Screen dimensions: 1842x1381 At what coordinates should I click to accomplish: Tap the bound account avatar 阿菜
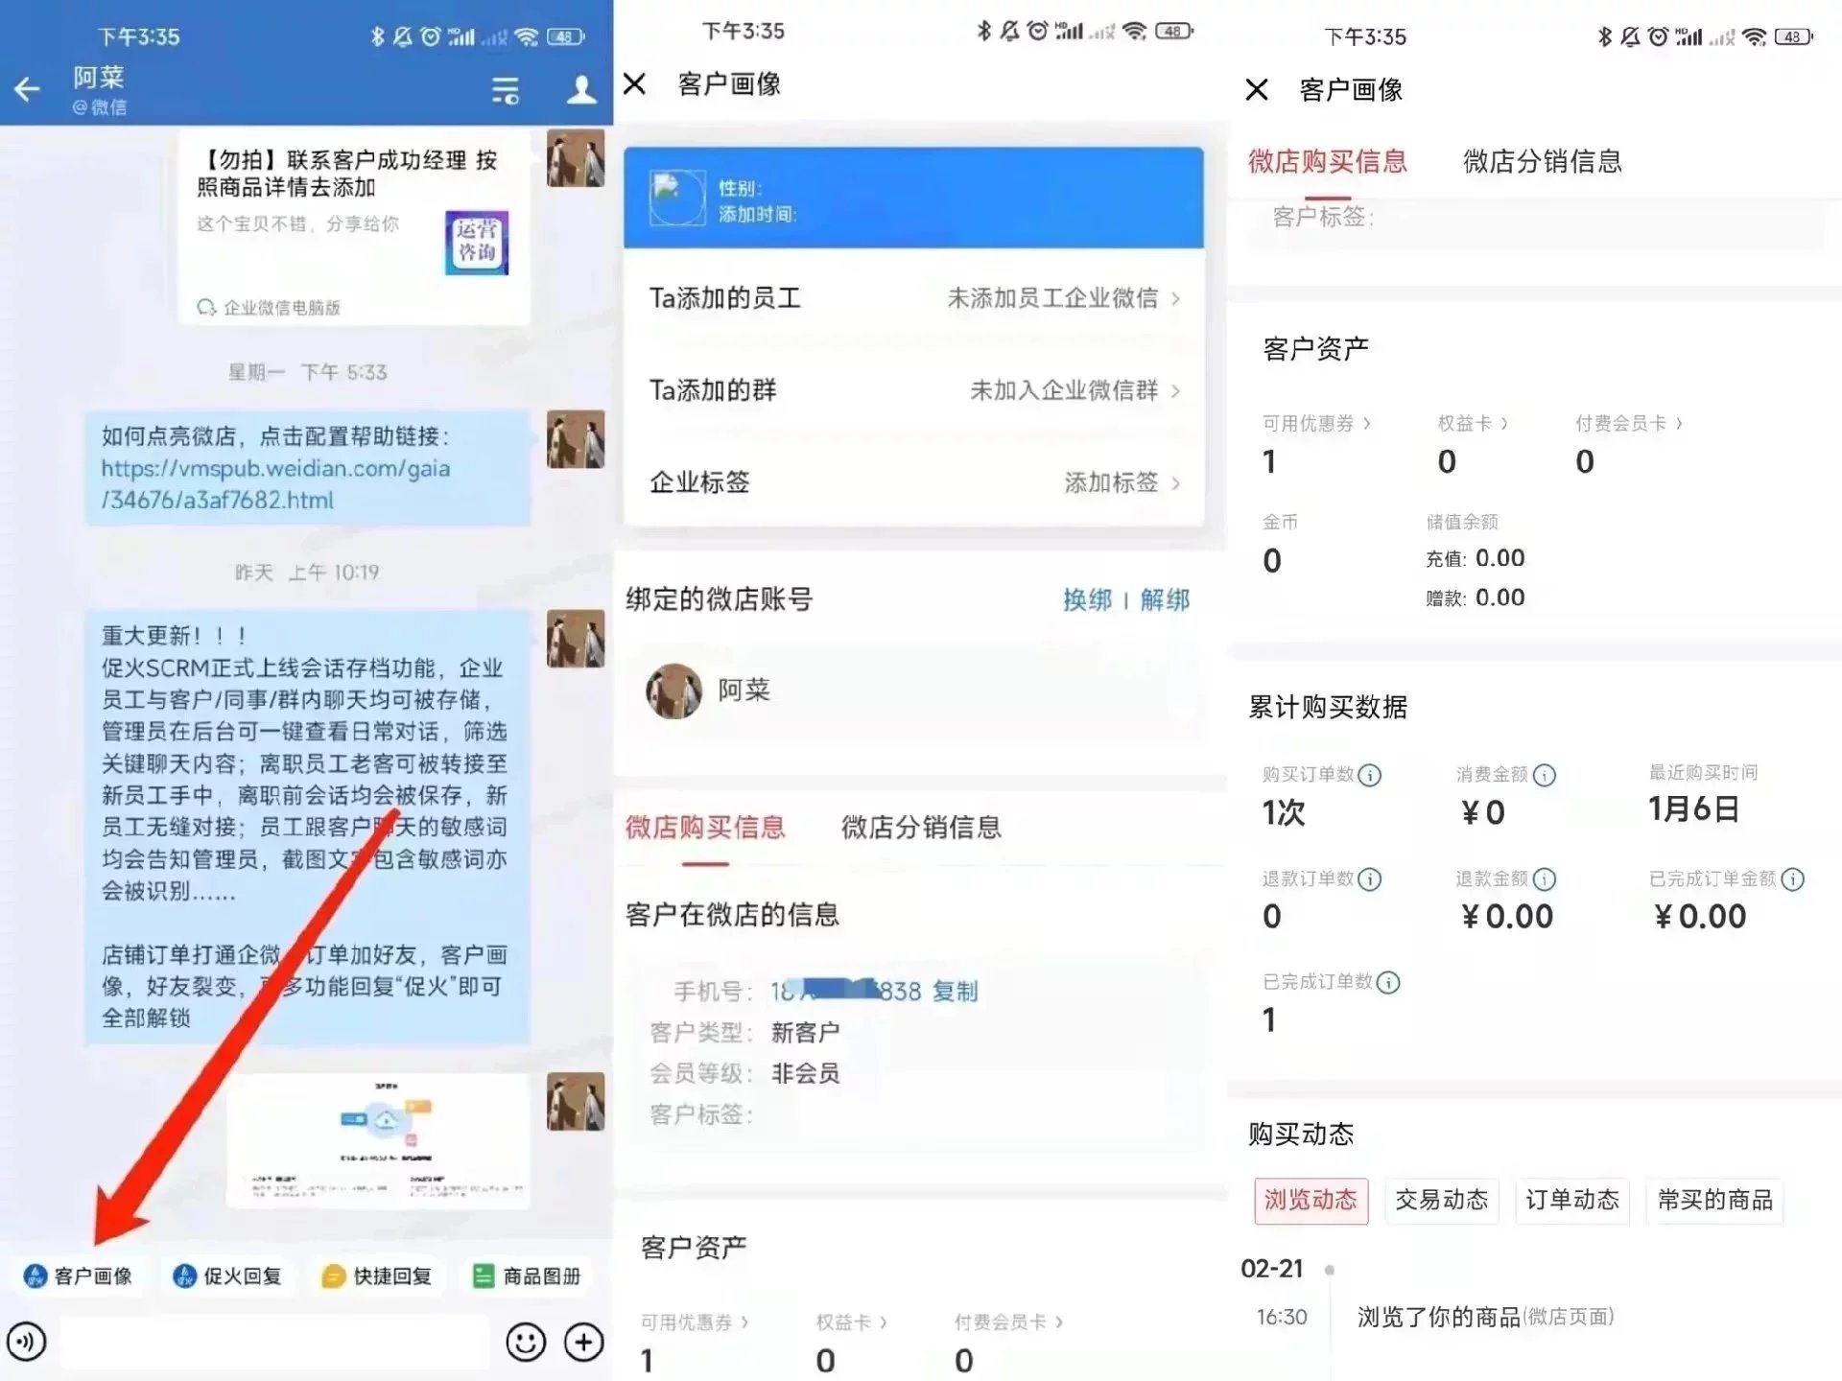[673, 690]
